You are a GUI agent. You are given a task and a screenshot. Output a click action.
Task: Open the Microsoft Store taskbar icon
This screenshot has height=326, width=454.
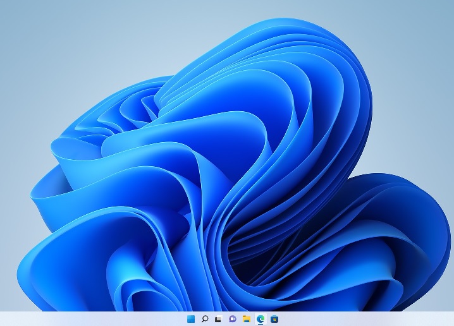tap(274, 319)
